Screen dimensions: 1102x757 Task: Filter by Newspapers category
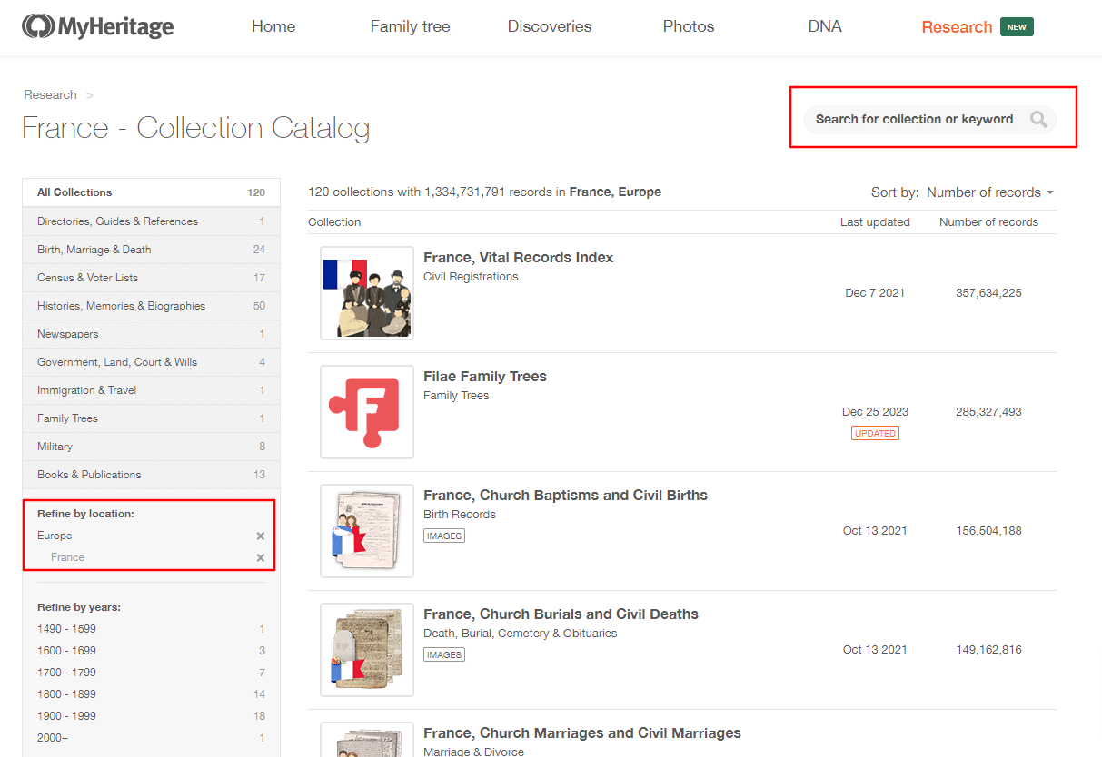151,334
